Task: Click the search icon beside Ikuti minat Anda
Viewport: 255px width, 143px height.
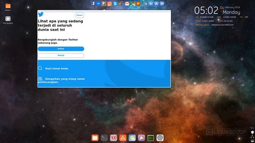Action: [40, 68]
